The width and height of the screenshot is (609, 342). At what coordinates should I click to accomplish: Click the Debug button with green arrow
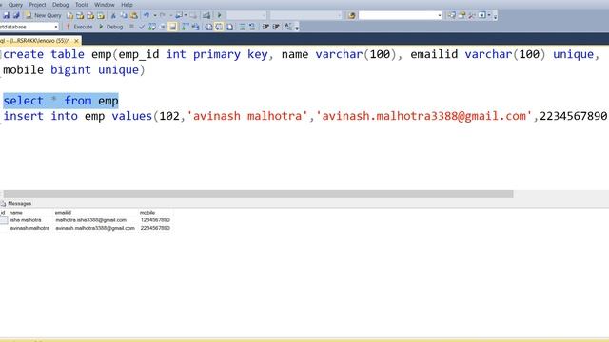point(111,27)
